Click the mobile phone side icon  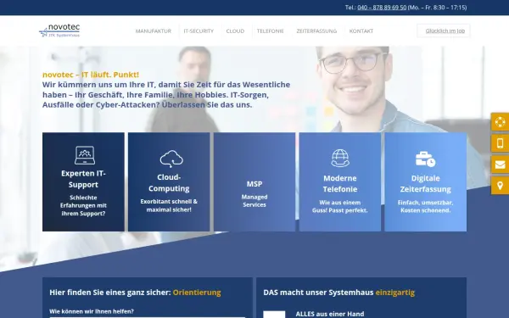click(x=500, y=143)
